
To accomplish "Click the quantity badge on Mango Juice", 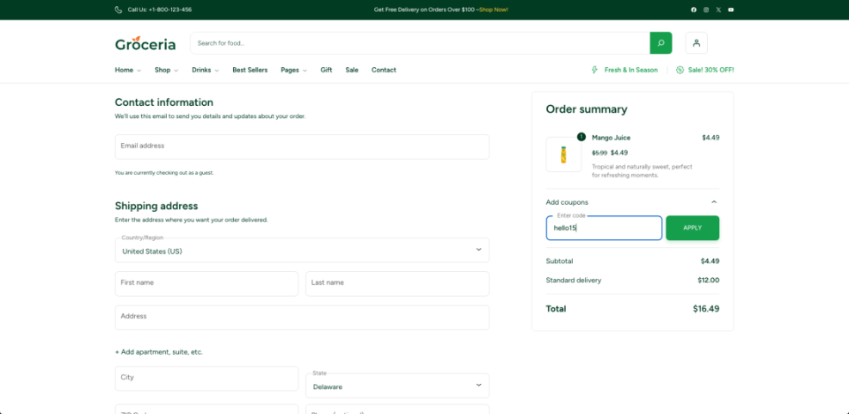I will [x=581, y=137].
